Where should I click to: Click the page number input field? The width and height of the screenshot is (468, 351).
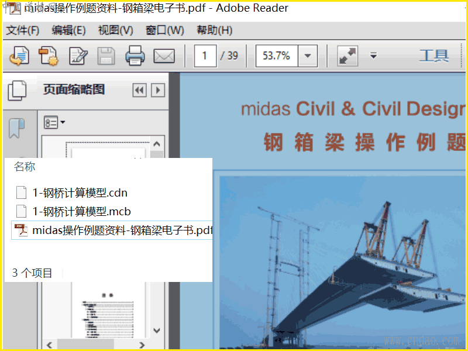205,56
